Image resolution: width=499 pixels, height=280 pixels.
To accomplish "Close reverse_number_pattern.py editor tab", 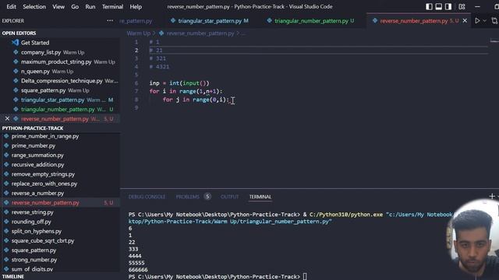I will click(465, 21).
